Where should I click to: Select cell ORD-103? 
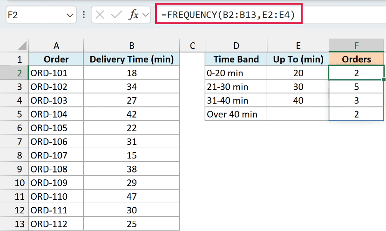pos(56,100)
